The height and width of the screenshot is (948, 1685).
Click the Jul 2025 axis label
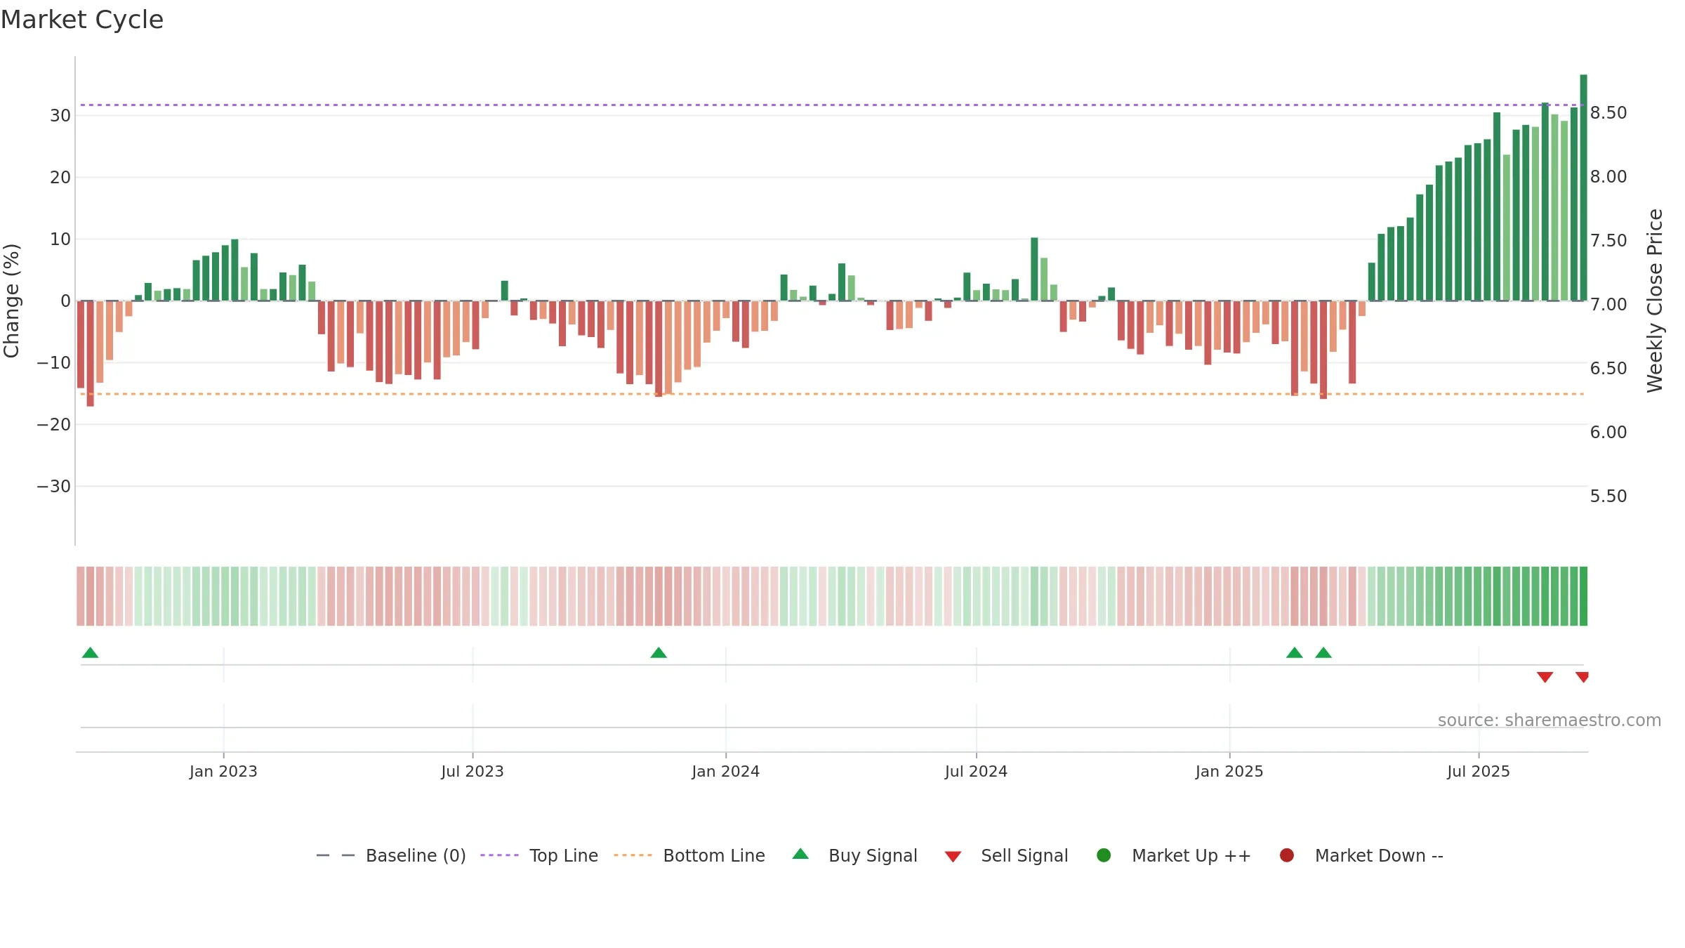tap(1479, 771)
